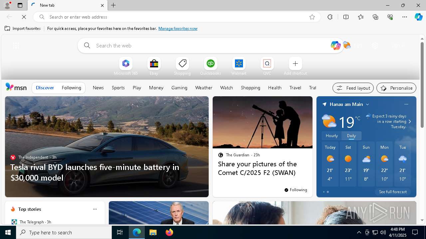Open Manage favorites now link
This screenshot has height=239, width=426.
click(178, 29)
